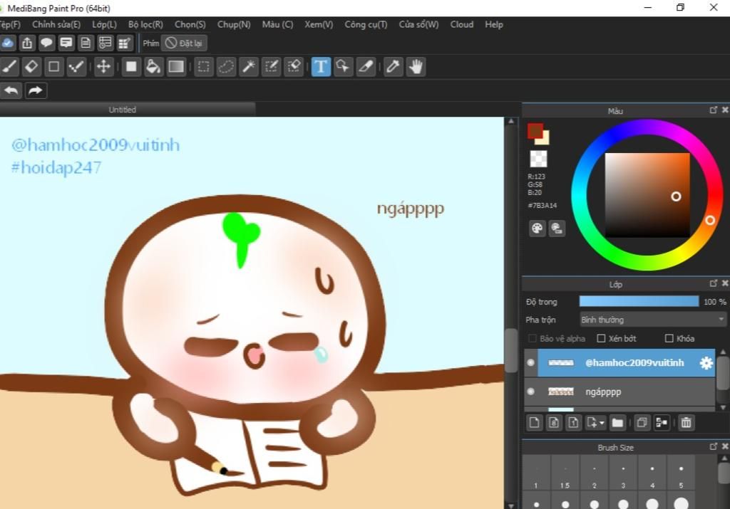The image size is (730, 509).
Task: Open settings gear of @hamhoc2009vuitinh layer
Action: 706,363
